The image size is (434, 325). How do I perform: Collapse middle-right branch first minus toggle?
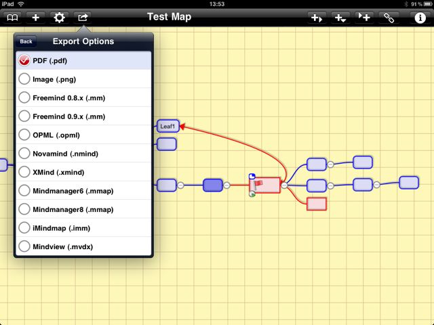330,186
